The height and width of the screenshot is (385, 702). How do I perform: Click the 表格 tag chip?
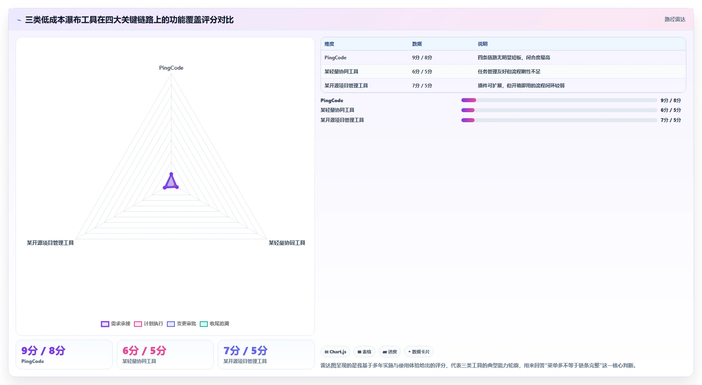tap(364, 352)
